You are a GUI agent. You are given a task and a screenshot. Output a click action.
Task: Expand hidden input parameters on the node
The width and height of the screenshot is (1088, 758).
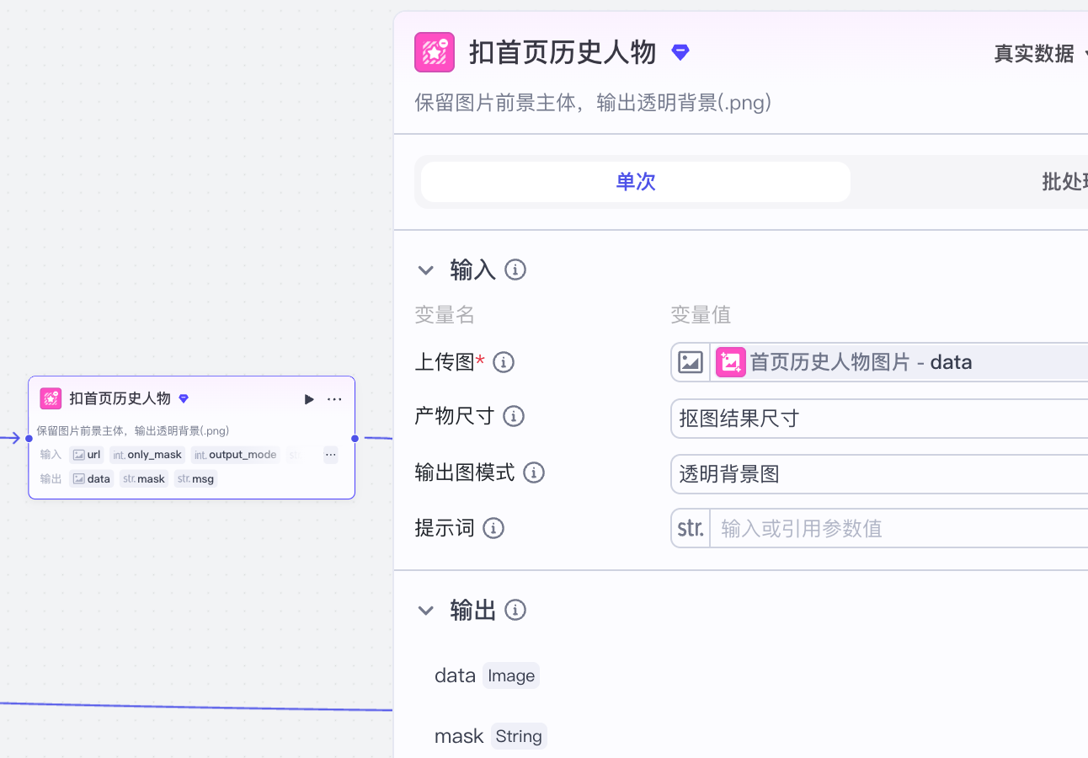[330, 455]
